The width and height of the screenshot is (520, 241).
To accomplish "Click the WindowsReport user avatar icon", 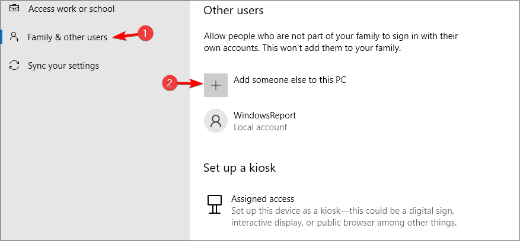I will coord(216,121).
